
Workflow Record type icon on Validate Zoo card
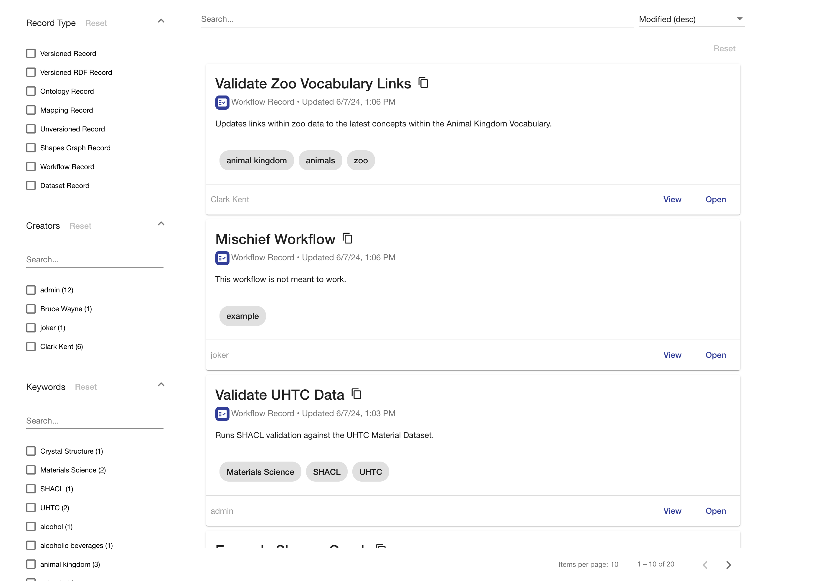click(x=222, y=102)
